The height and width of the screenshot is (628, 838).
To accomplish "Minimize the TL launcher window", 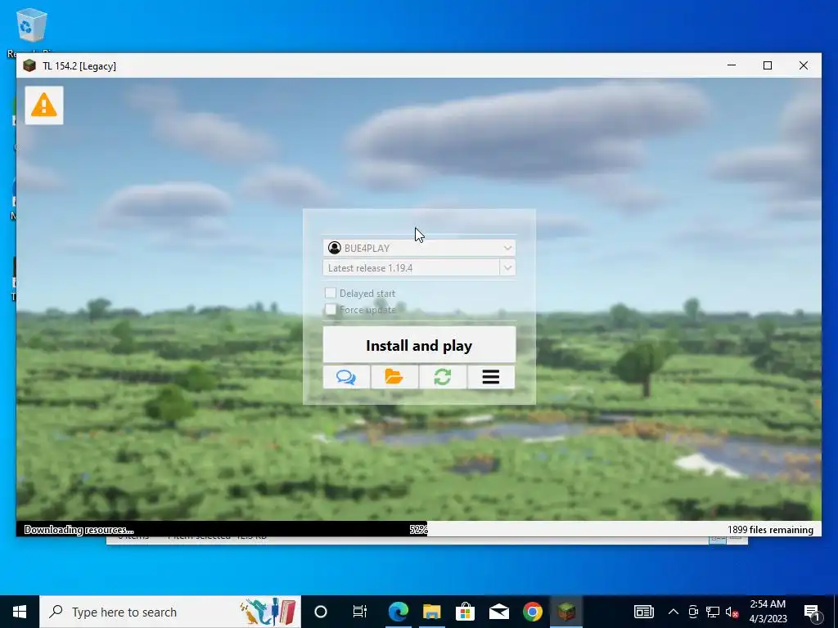I will click(x=732, y=65).
